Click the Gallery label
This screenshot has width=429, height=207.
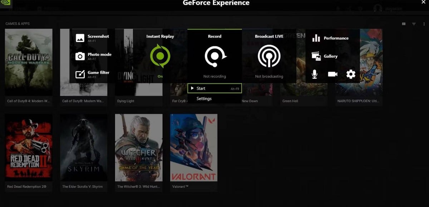[x=331, y=56]
